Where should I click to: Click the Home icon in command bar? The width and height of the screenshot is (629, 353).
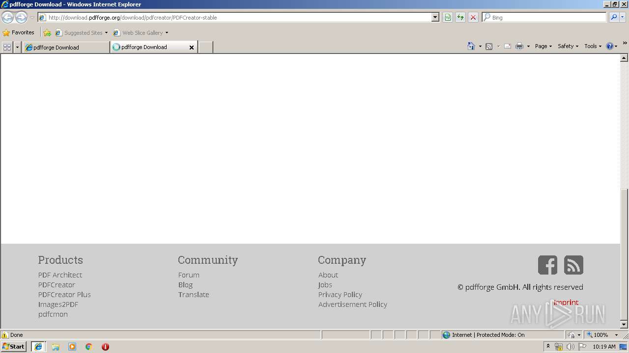[471, 46]
